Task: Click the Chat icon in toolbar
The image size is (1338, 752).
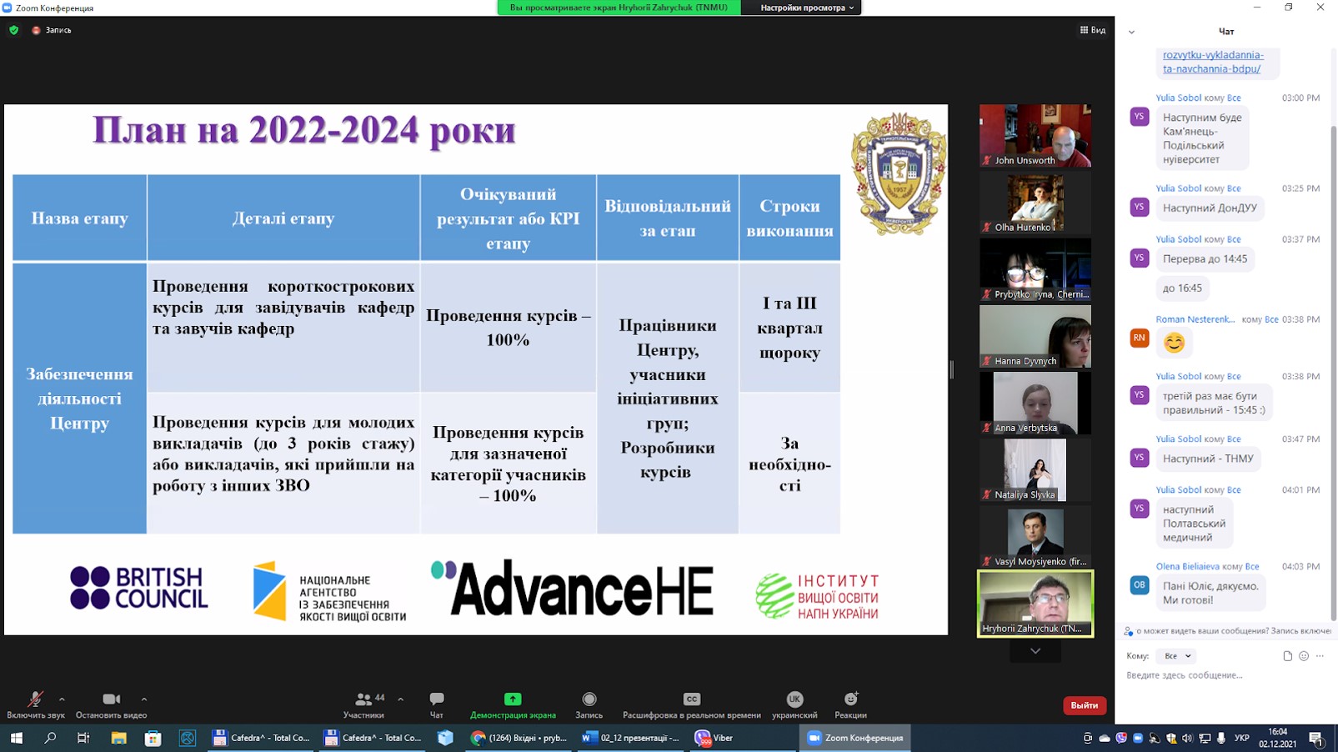Action: (436, 699)
